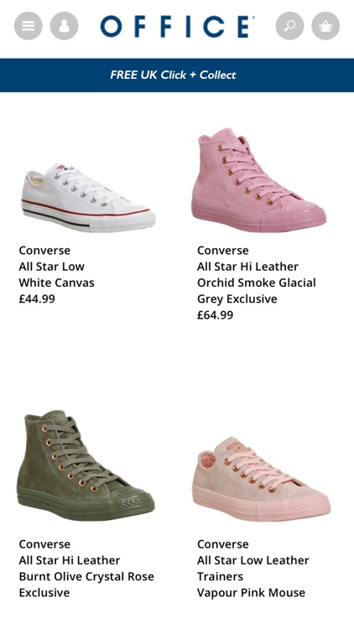
Task: Click the £44.99 price
Action: tap(37, 299)
